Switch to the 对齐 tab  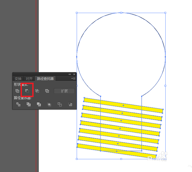pos(29,79)
